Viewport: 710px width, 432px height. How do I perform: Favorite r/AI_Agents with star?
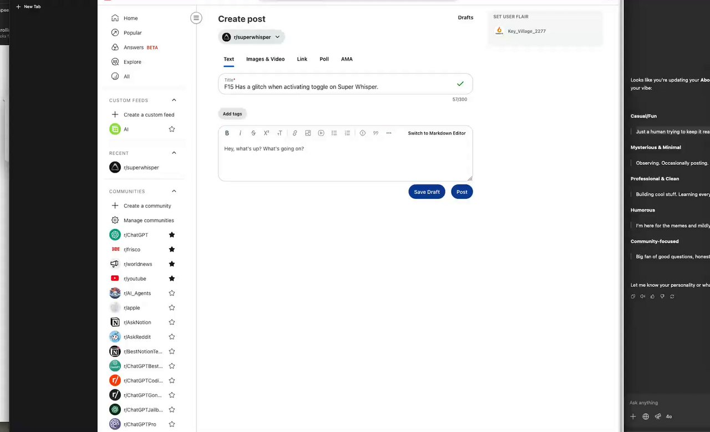(x=172, y=293)
